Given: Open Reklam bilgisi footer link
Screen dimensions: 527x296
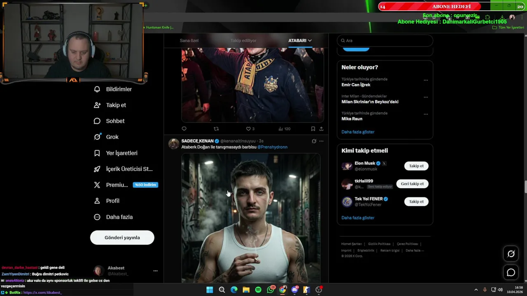Looking at the screenshot, I should pyautogui.click(x=390, y=250).
